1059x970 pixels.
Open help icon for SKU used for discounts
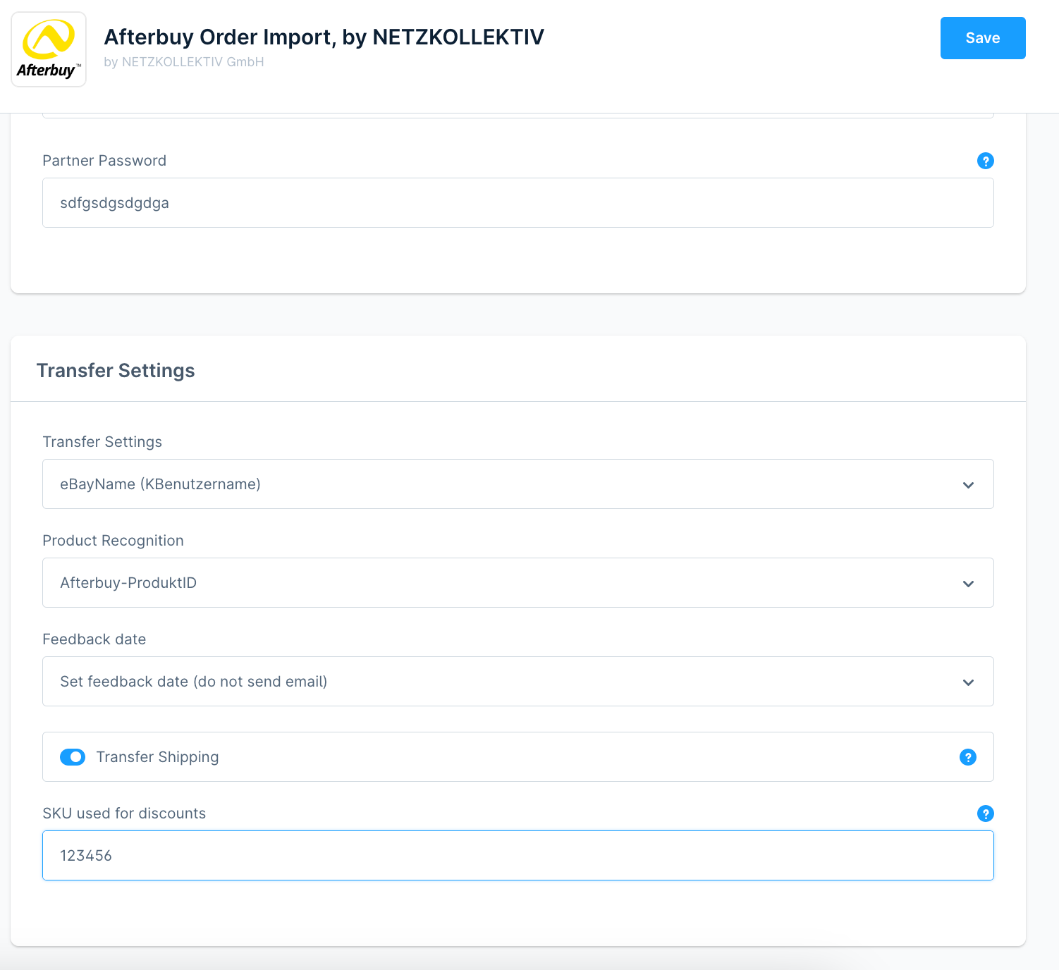point(985,814)
